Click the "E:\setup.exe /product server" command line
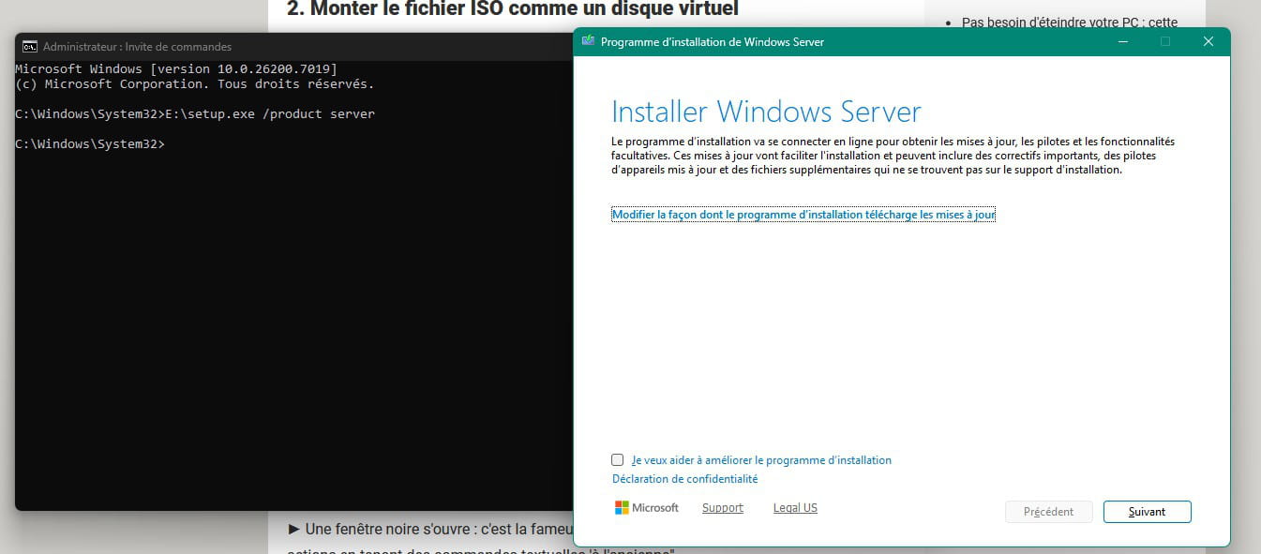The width and height of the screenshot is (1261, 554). click(x=194, y=114)
